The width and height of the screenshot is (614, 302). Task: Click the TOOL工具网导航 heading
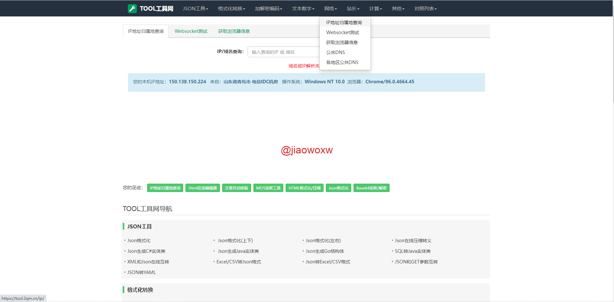tap(147, 209)
